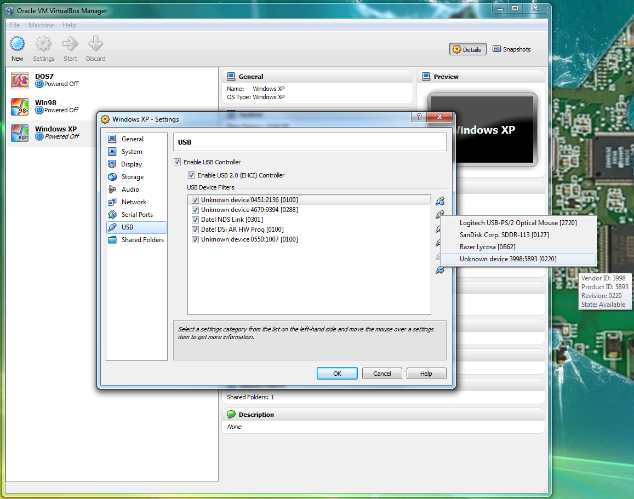Select the Storage category label in settings
This screenshot has width=634, height=499.
(133, 177)
